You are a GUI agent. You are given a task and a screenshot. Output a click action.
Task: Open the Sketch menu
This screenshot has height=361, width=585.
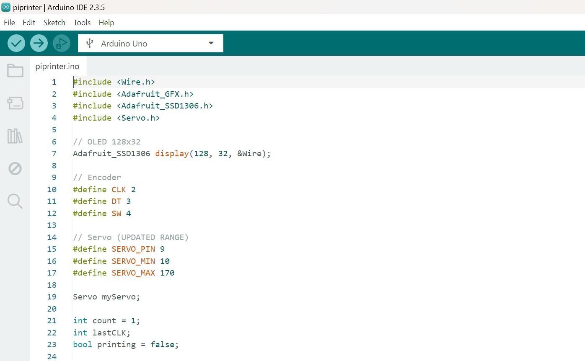click(54, 23)
